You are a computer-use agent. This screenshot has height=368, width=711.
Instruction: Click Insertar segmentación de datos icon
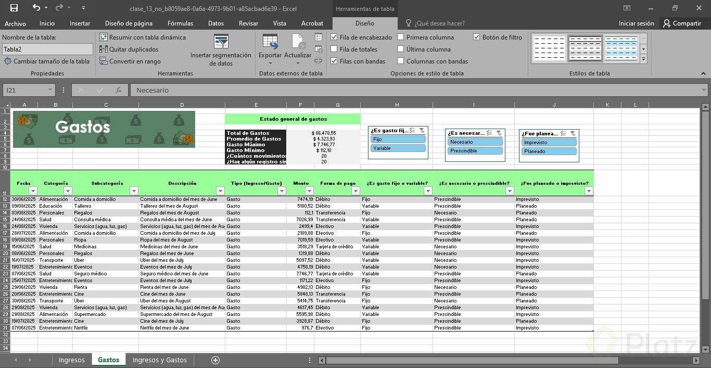[221, 42]
